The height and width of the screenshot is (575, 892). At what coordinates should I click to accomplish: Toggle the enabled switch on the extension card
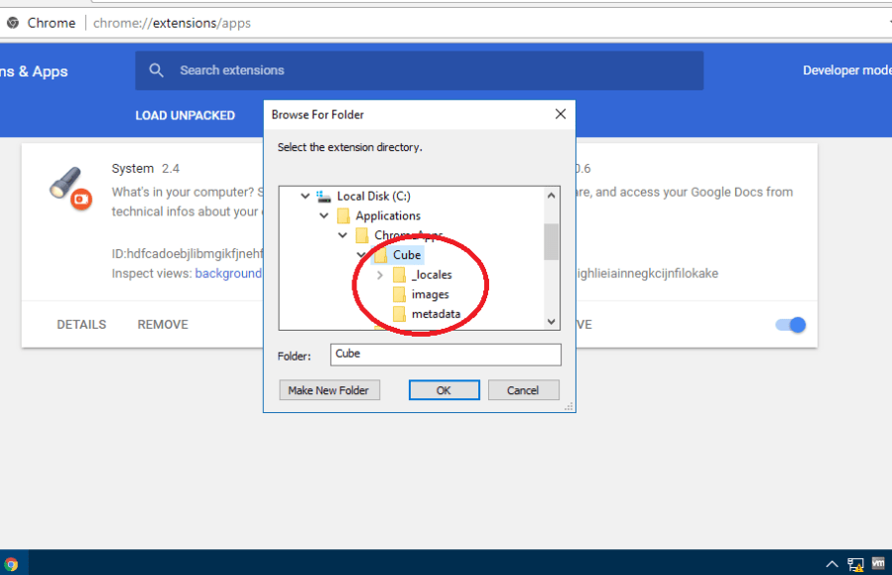click(791, 325)
